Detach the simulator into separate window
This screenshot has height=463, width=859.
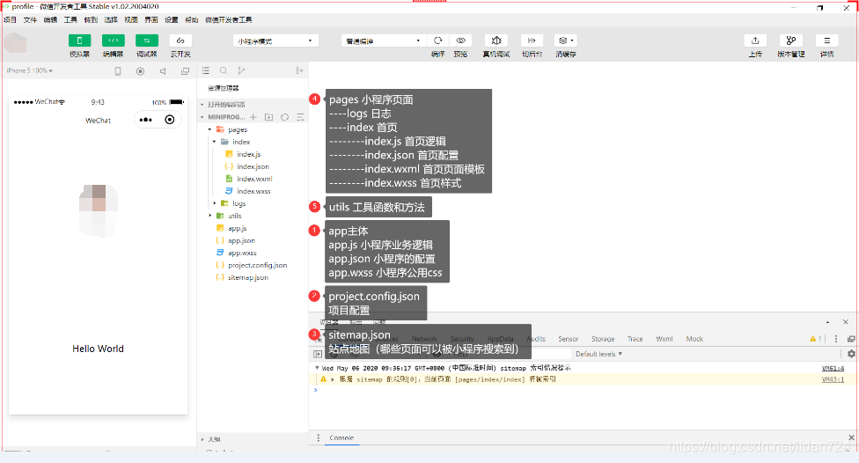point(185,71)
